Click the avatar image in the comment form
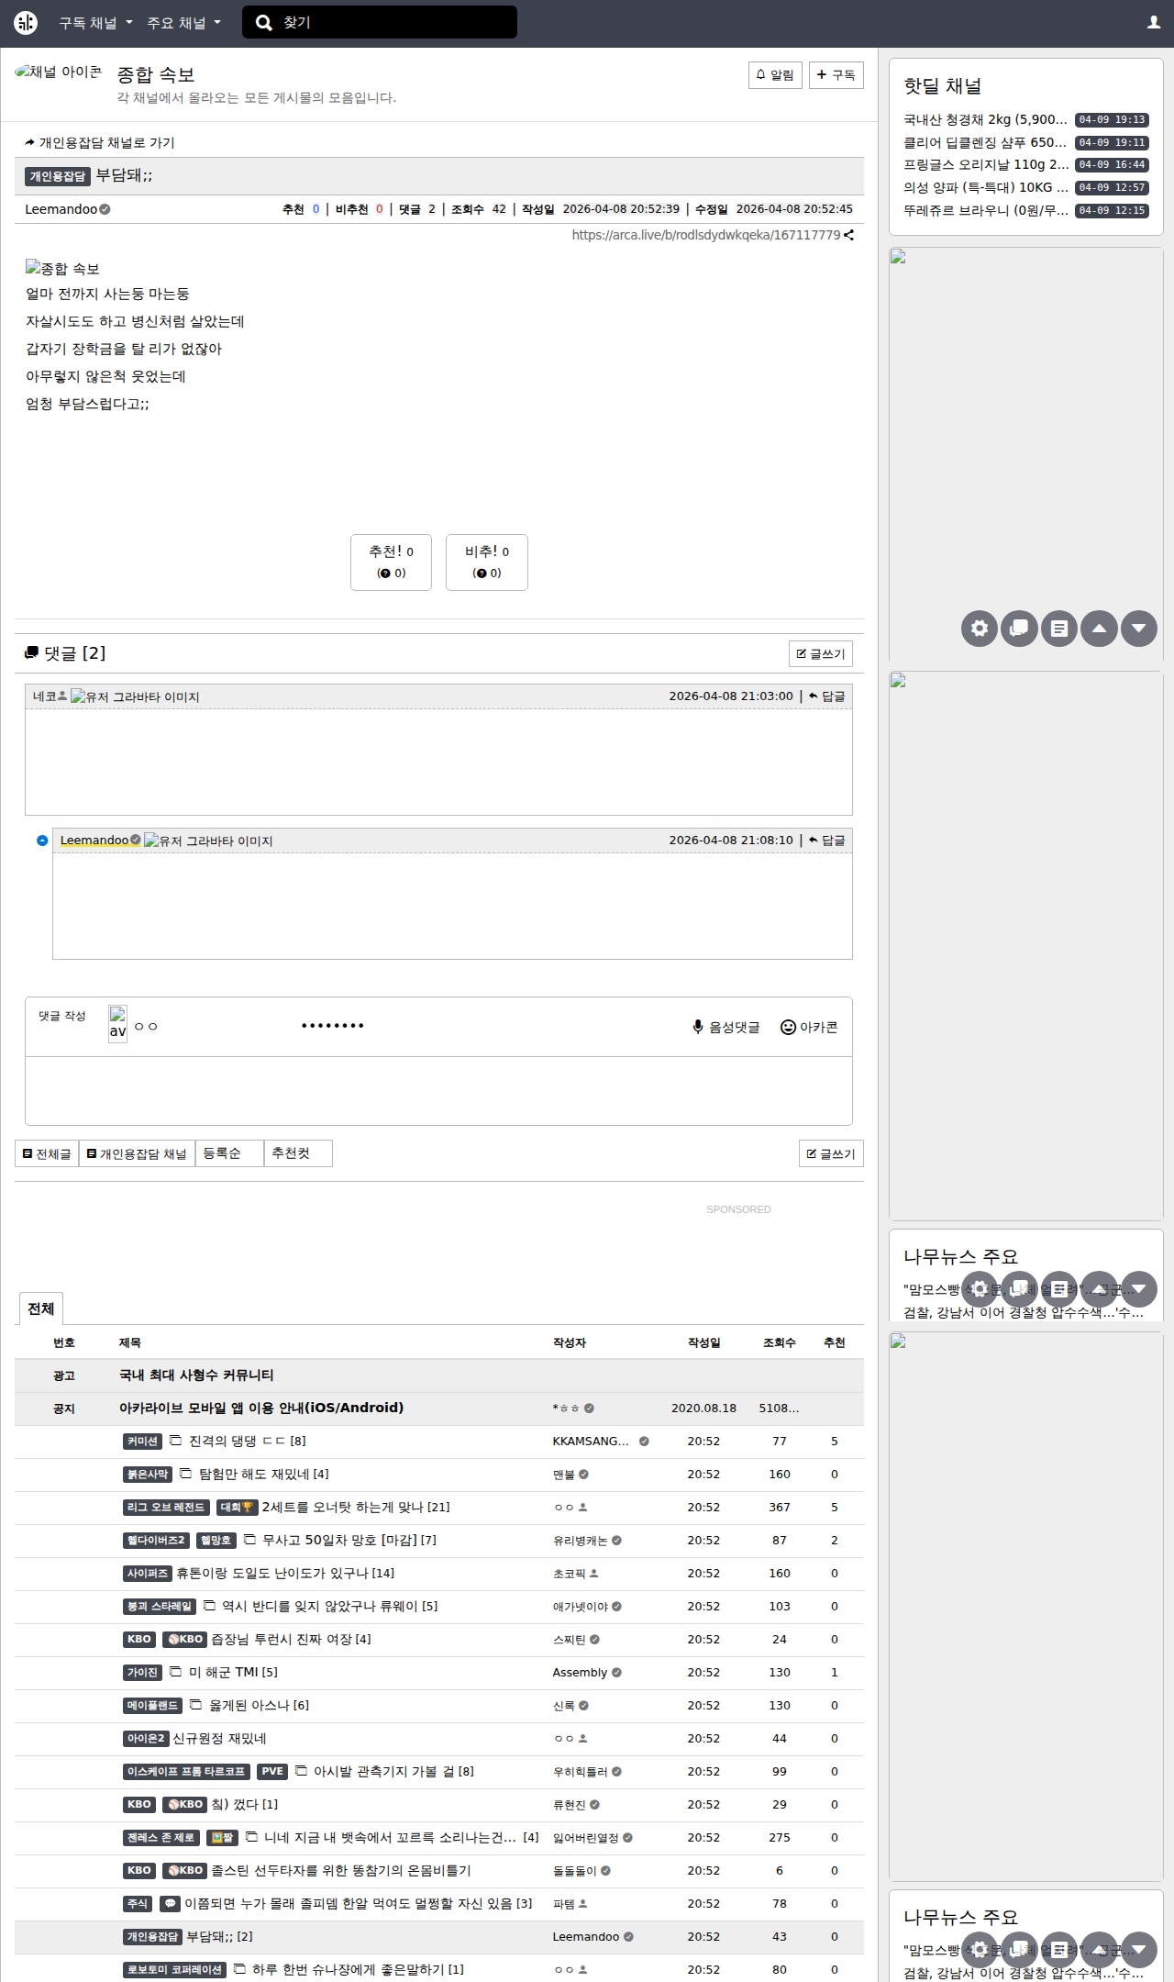The image size is (1174, 1982). 117,1024
